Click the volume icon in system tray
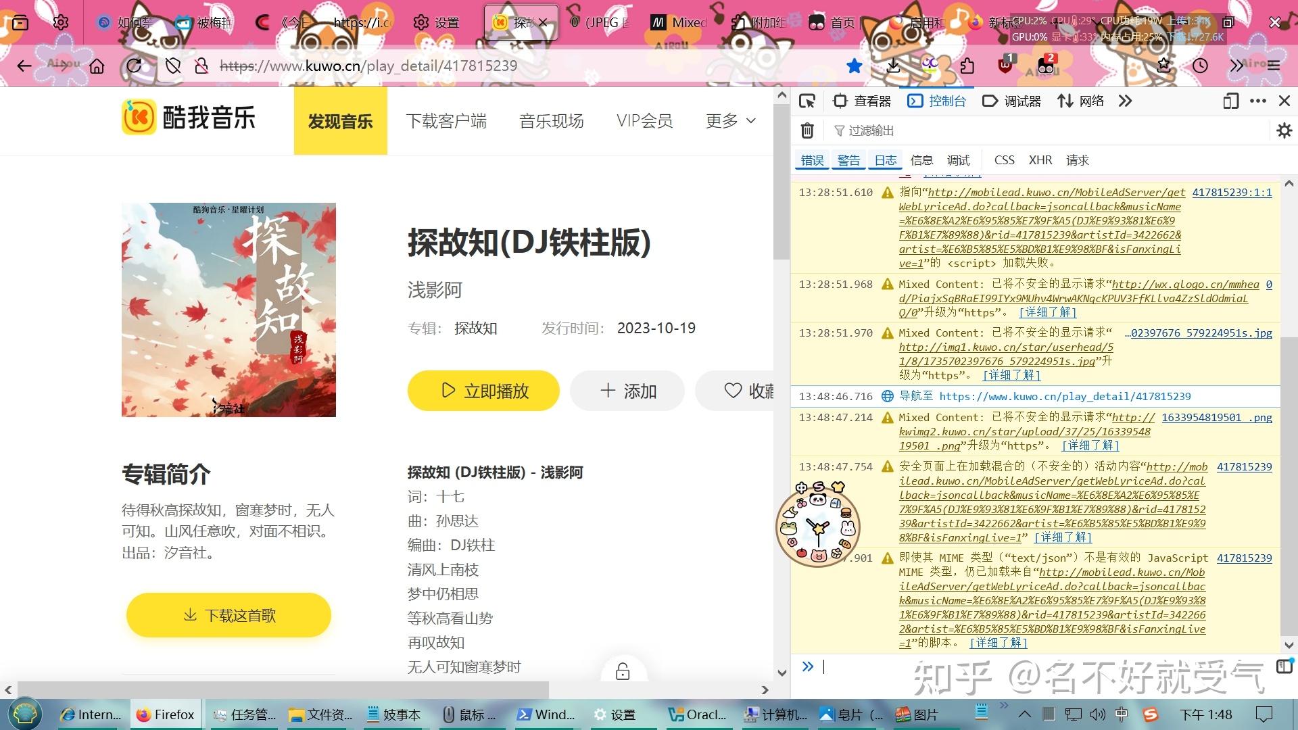 tap(1098, 714)
